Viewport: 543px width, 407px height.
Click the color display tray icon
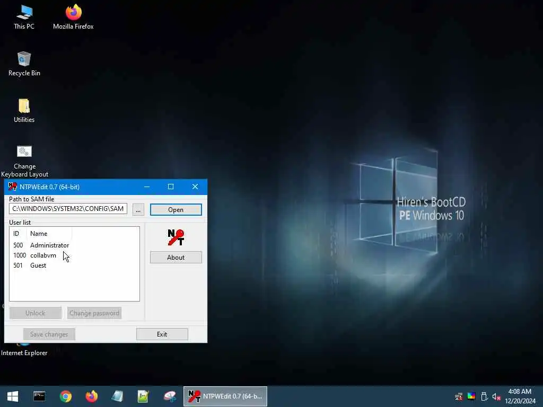(471, 396)
